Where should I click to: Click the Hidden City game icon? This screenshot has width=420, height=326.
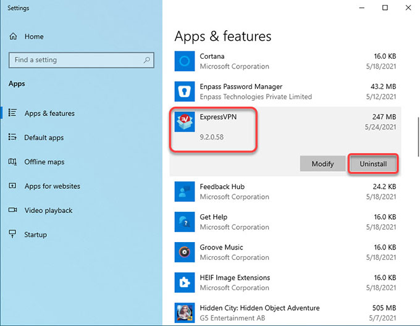coord(185,313)
